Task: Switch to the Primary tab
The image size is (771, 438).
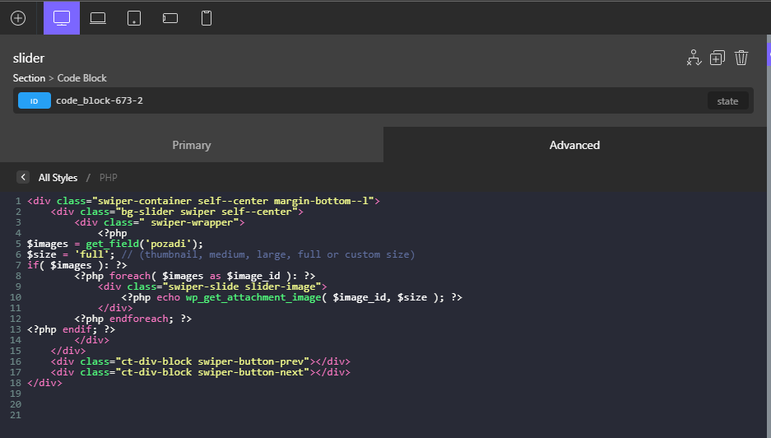Action: (x=192, y=145)
